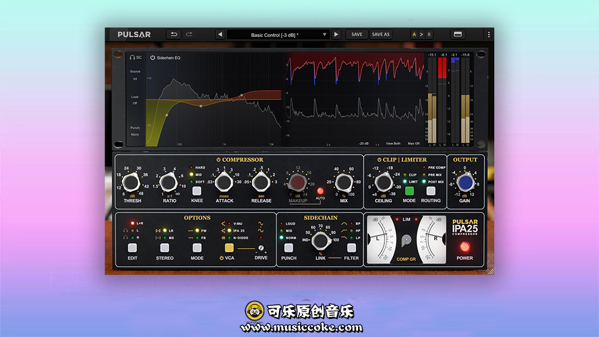Click the SC headphones listen icon
Screen dimensions: 599x337
133,57
